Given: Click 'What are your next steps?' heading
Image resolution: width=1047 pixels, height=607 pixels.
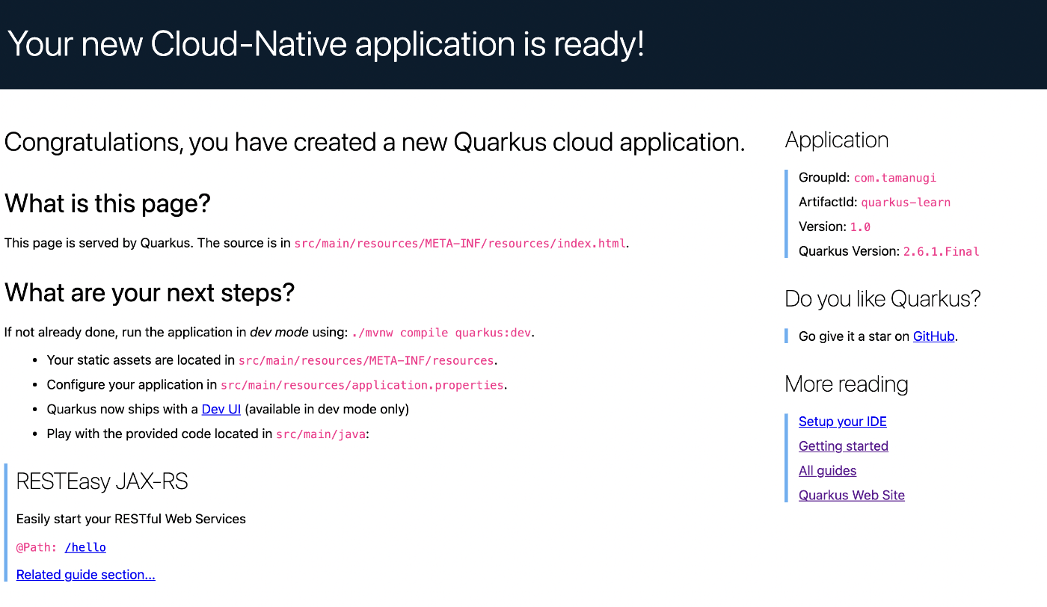Looking at the screenshot, I should (150, 292).
